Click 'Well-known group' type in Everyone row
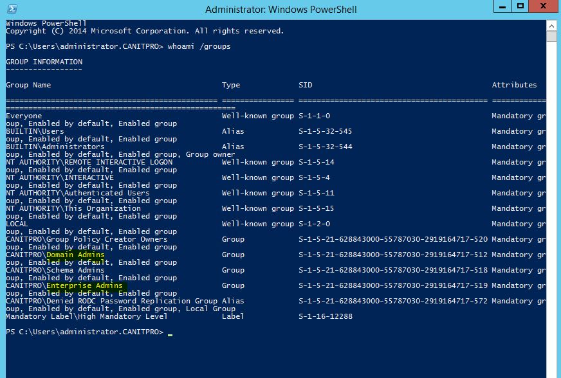561x378 pixels. (x=257, y=116)
